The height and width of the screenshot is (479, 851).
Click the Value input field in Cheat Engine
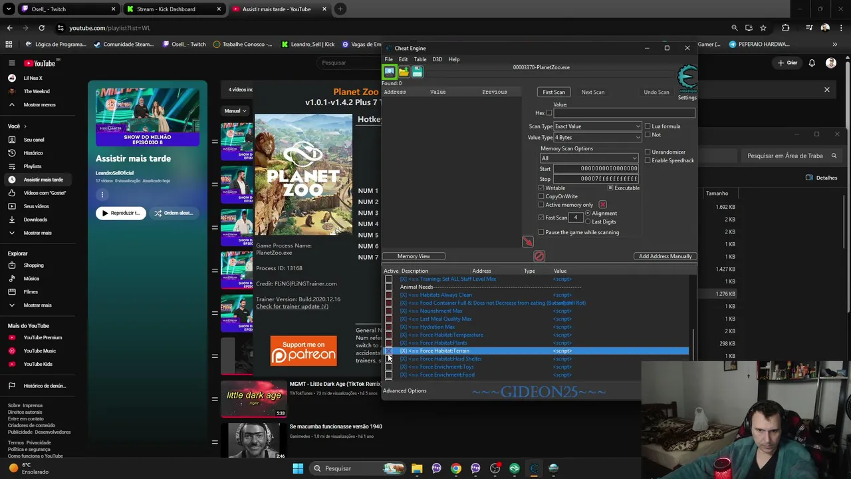pos(624,113)
